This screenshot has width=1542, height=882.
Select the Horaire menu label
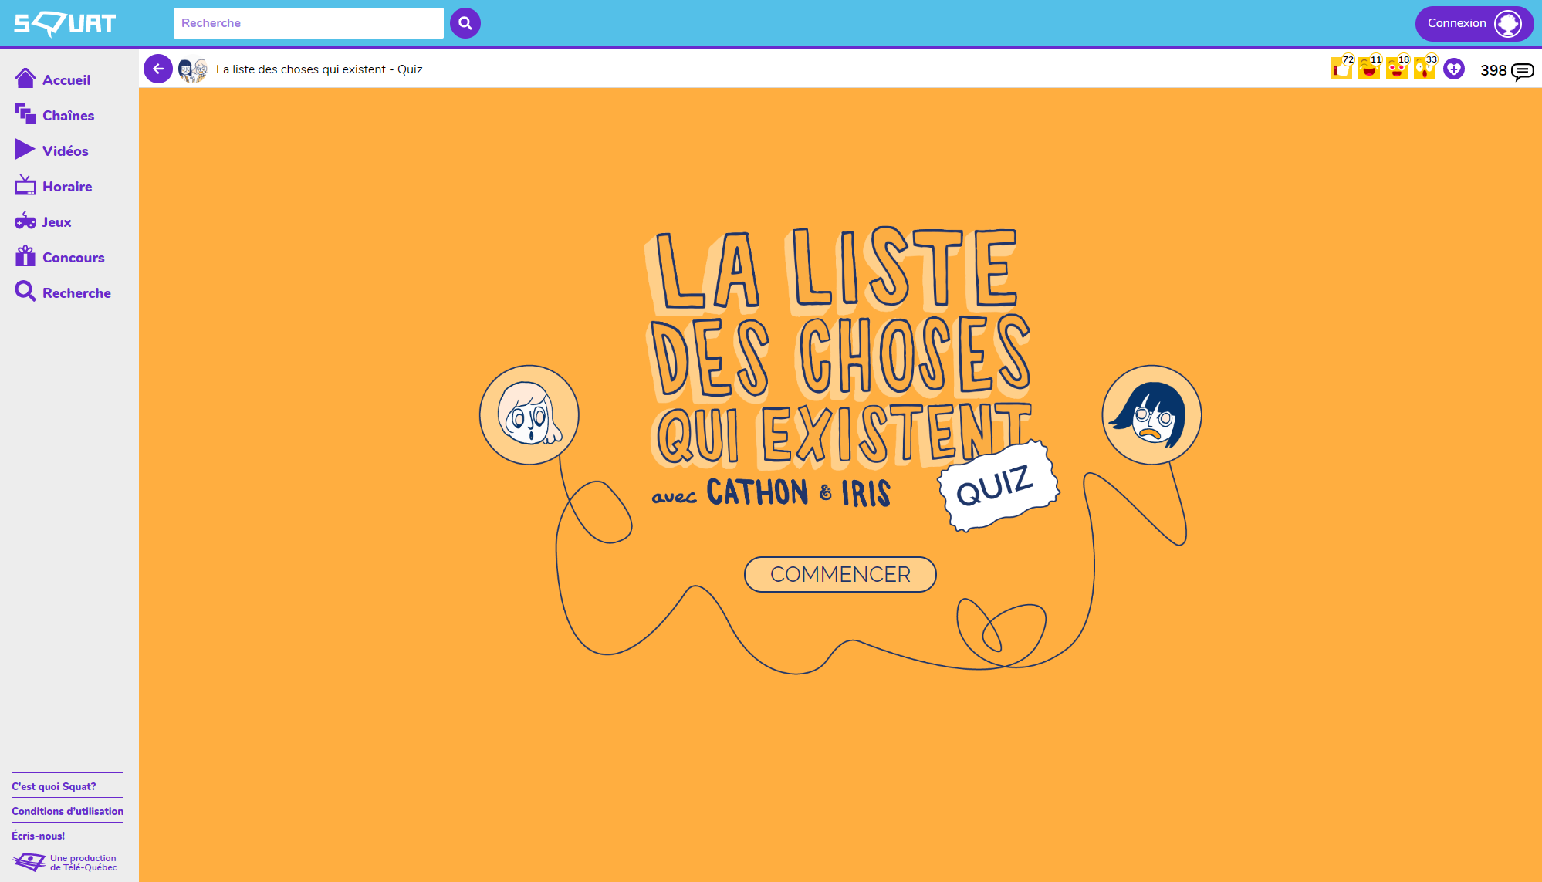67,187
